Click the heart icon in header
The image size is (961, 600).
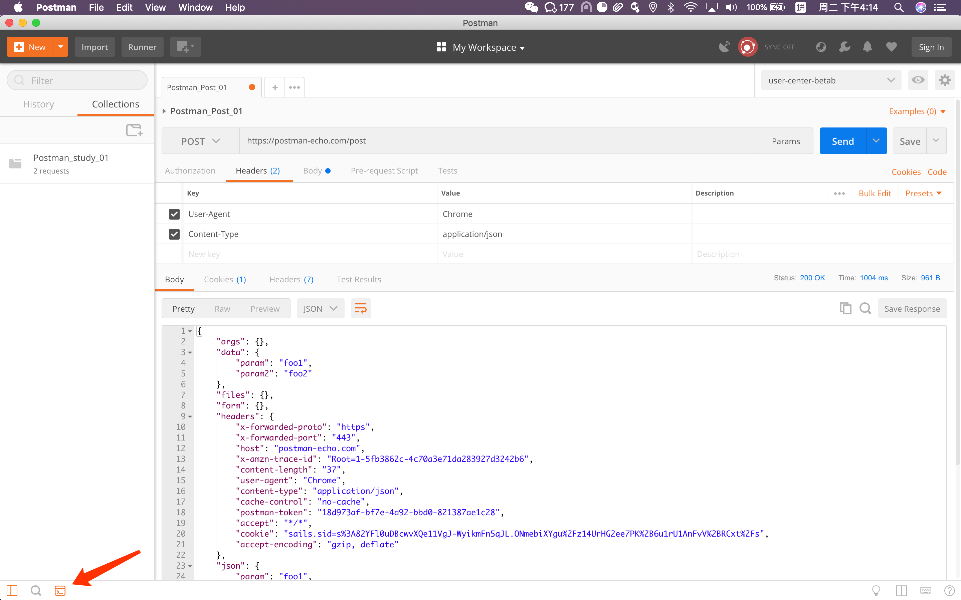892,47
